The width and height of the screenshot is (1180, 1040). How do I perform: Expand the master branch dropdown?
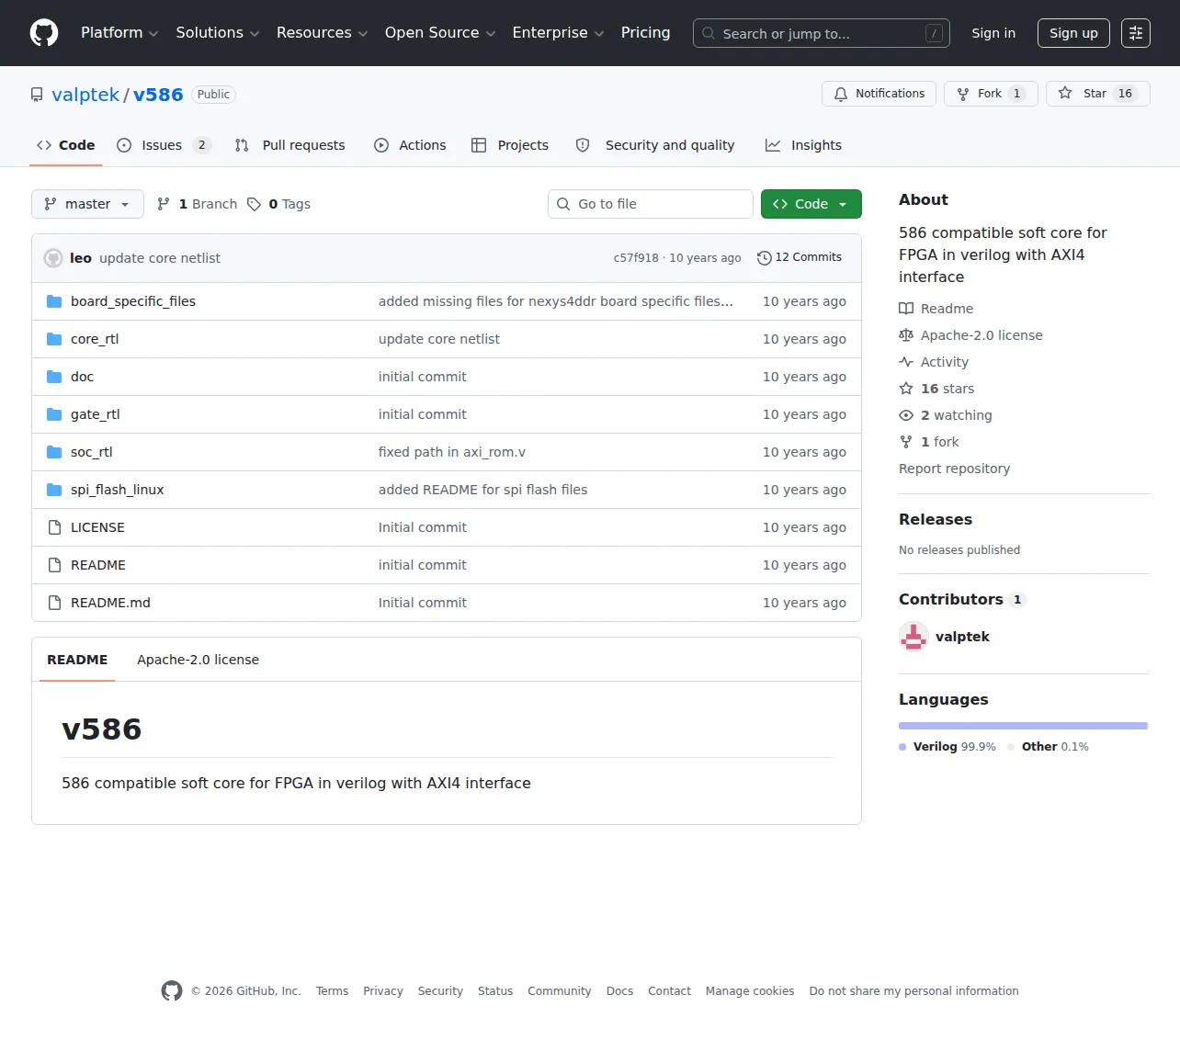point(87,204)
